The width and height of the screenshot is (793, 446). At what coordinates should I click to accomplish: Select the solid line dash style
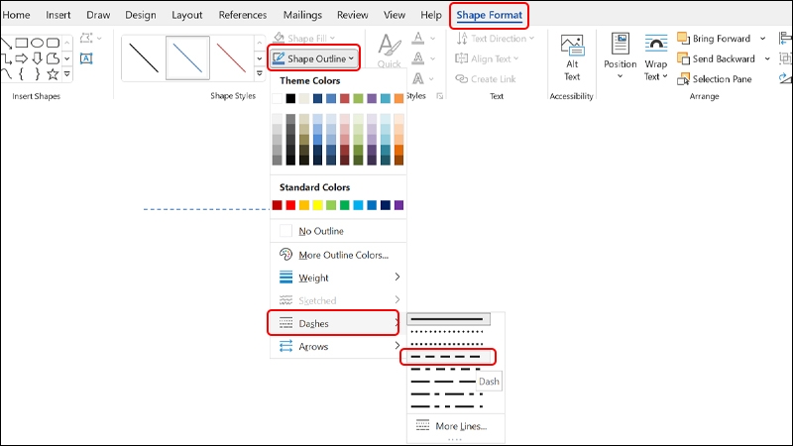coord(449,319)
